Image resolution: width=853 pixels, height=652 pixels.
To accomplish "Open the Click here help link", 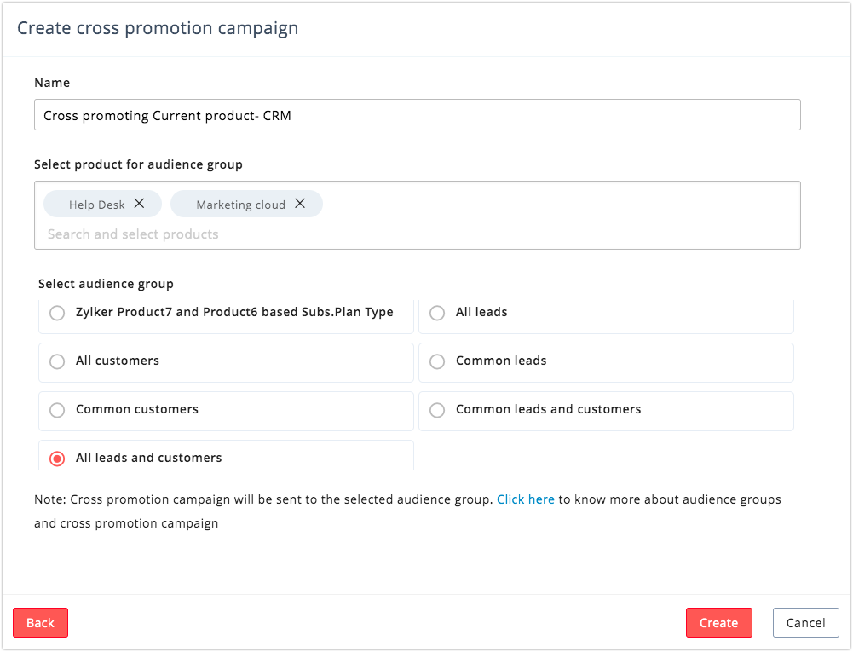I will click(525, 499).
